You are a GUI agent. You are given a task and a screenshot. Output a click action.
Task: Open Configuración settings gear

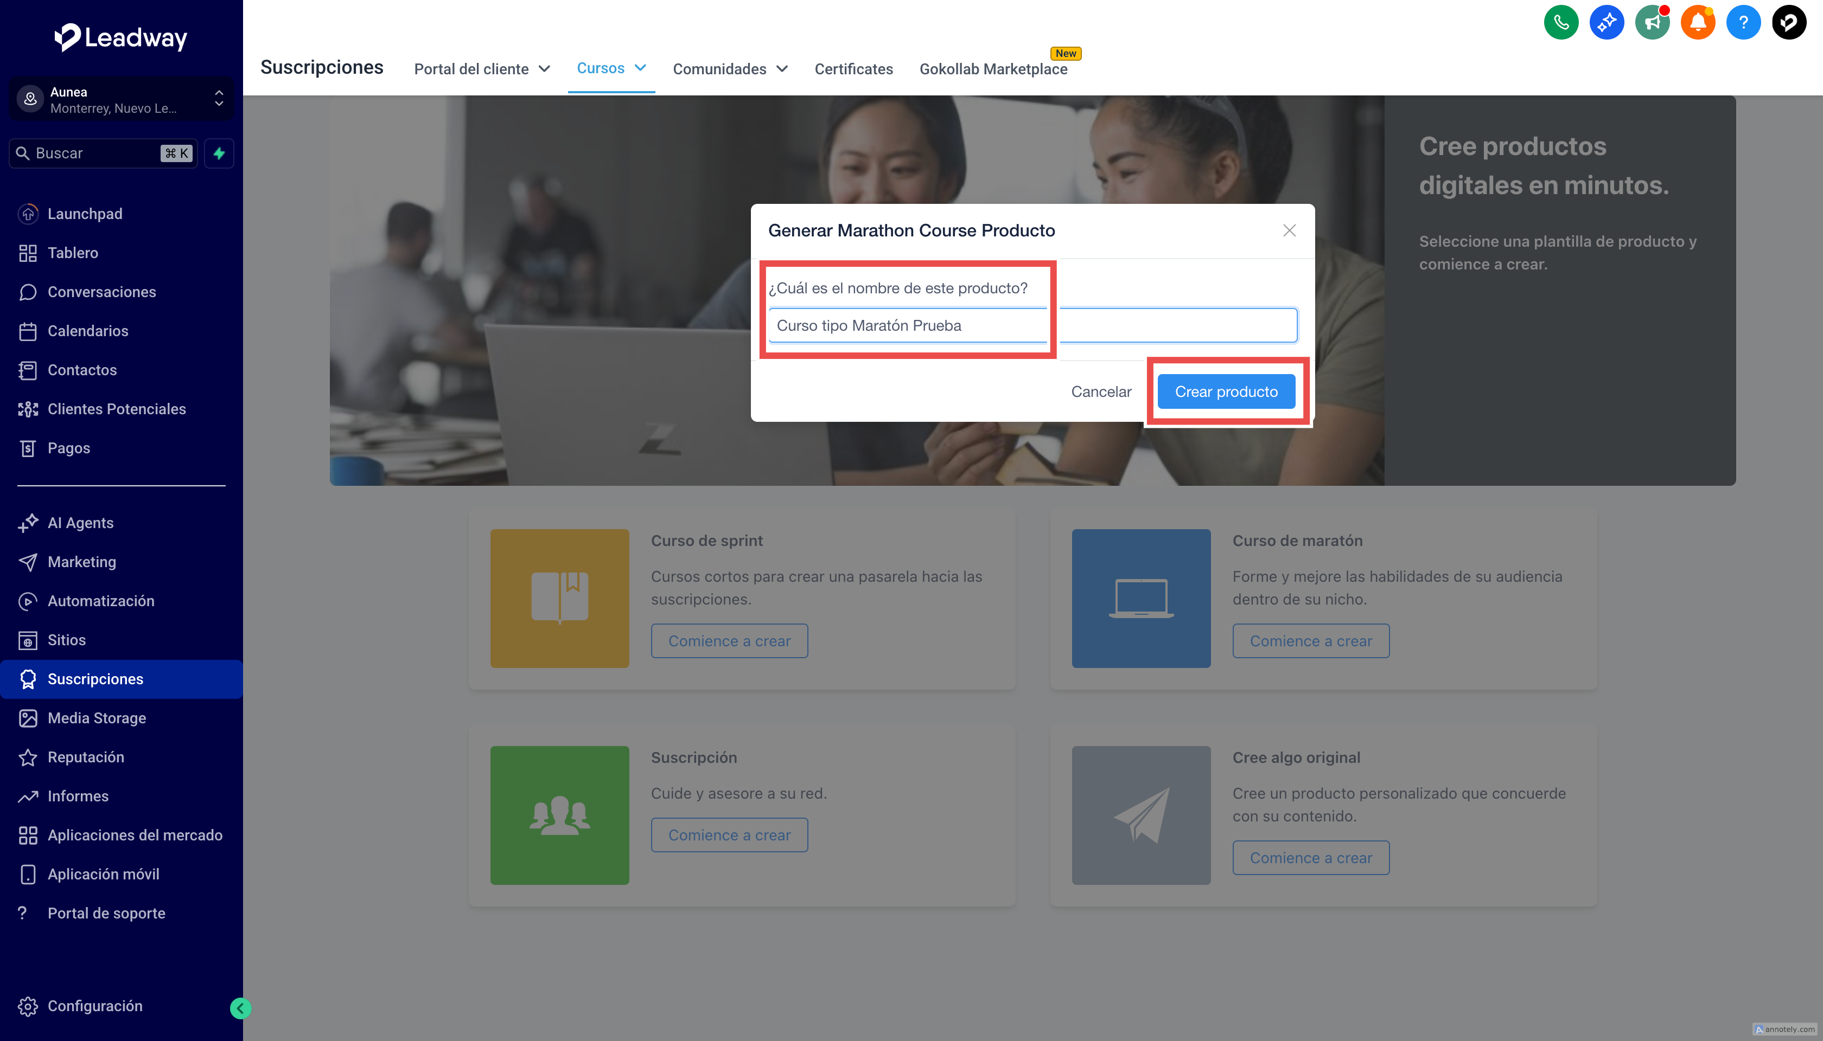click(x=94, y=1006)
